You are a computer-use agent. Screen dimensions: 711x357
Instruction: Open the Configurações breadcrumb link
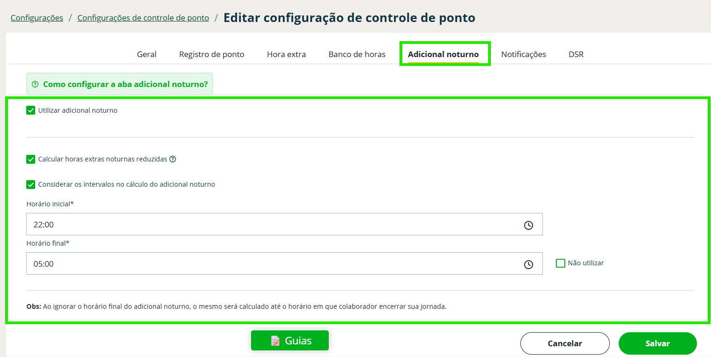(37, 18)
